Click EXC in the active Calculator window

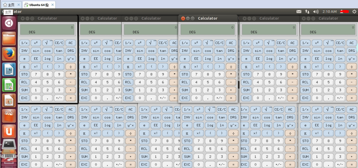(x=185, y=98)
